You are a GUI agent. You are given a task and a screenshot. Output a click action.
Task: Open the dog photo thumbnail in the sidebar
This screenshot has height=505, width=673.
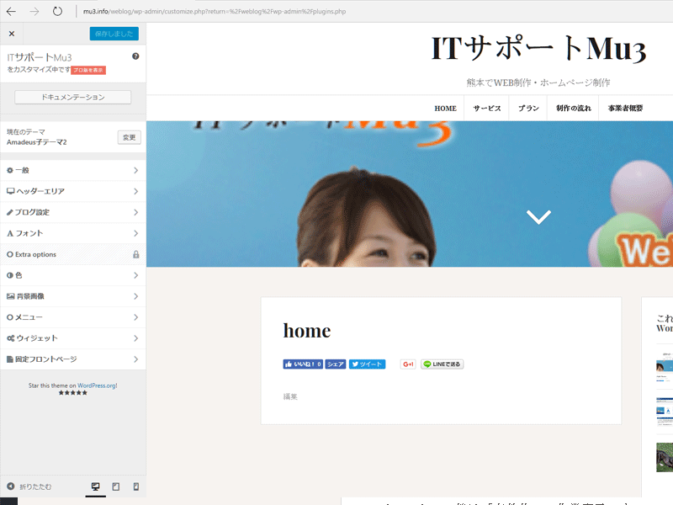coord(665,458)
